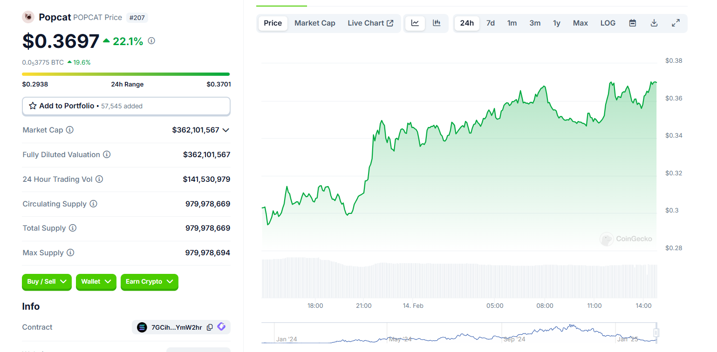Select 3m time range
This screenshot has height=352, width=717.
[535, 23]
